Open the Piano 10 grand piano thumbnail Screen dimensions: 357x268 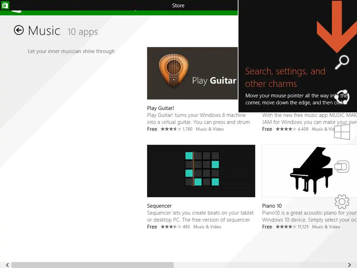coord(310,171)
